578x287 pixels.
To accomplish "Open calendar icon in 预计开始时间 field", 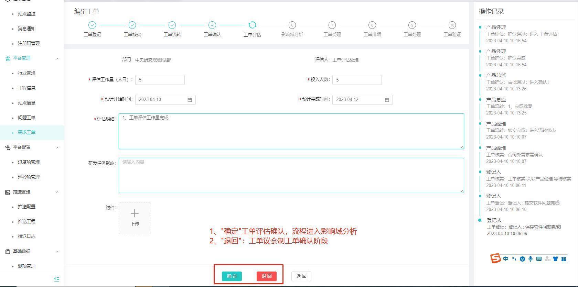I will pyautogui.click(x=190, y=100).
